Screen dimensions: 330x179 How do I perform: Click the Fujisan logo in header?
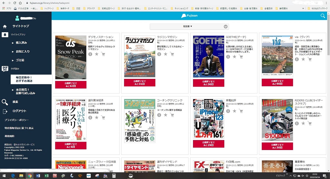(x=189, y=16)
